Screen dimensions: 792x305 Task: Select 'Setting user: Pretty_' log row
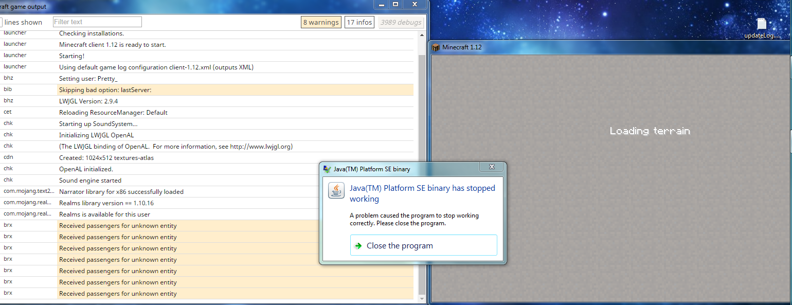point(207,79)
